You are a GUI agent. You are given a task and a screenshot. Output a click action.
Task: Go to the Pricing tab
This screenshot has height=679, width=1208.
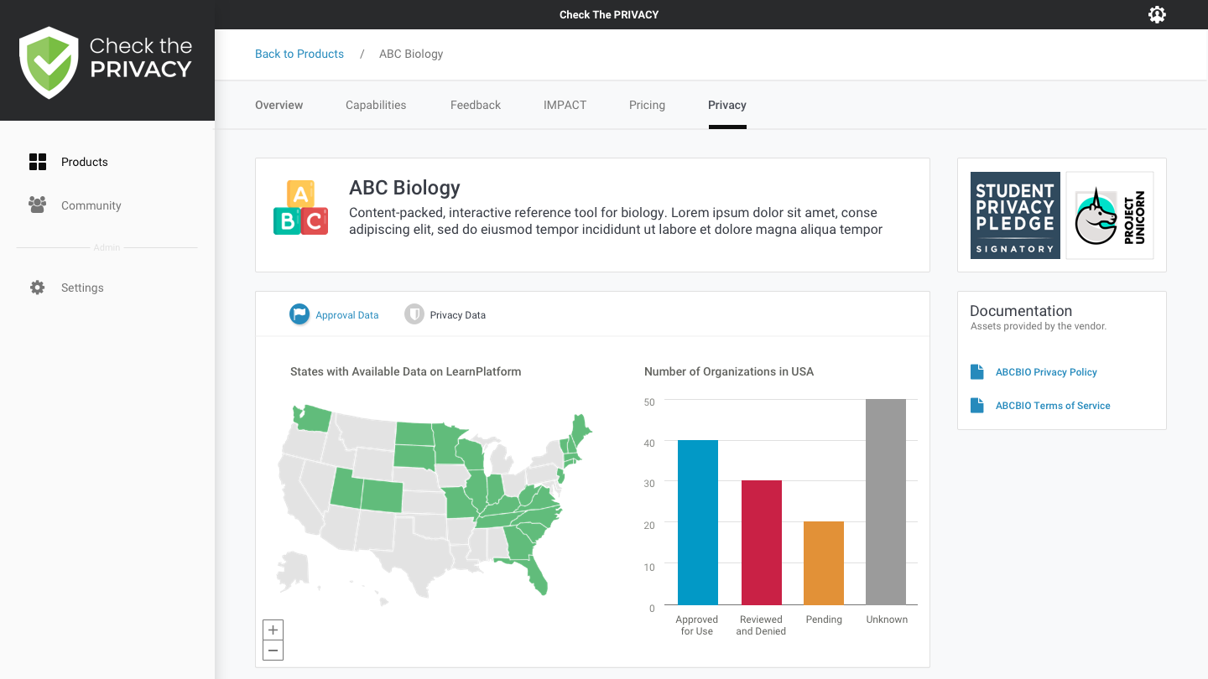pyautogui.click(x=647, y=105)
